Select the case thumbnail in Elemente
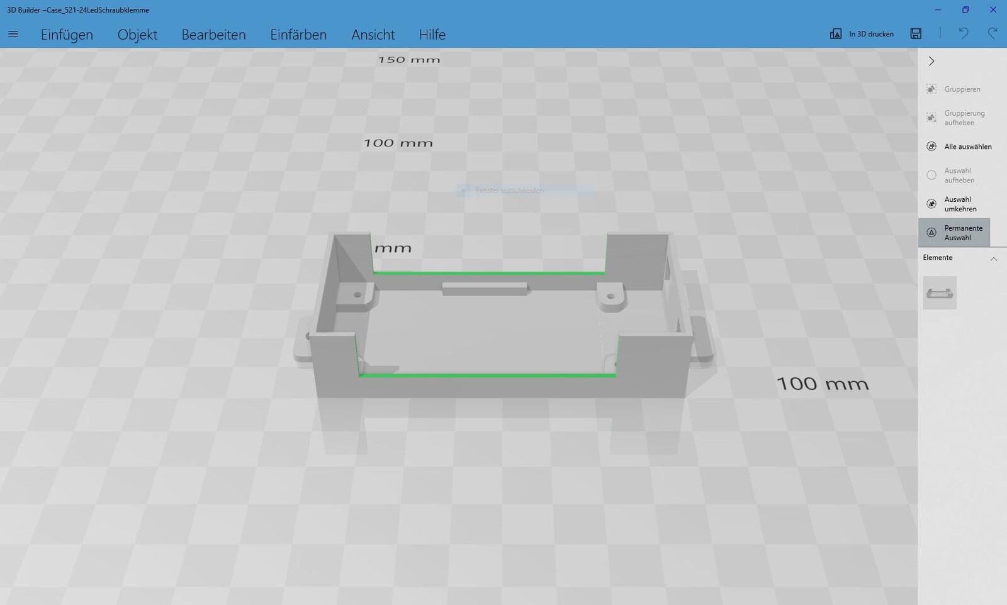The image size is (1007, 605). tap(939, 293)
